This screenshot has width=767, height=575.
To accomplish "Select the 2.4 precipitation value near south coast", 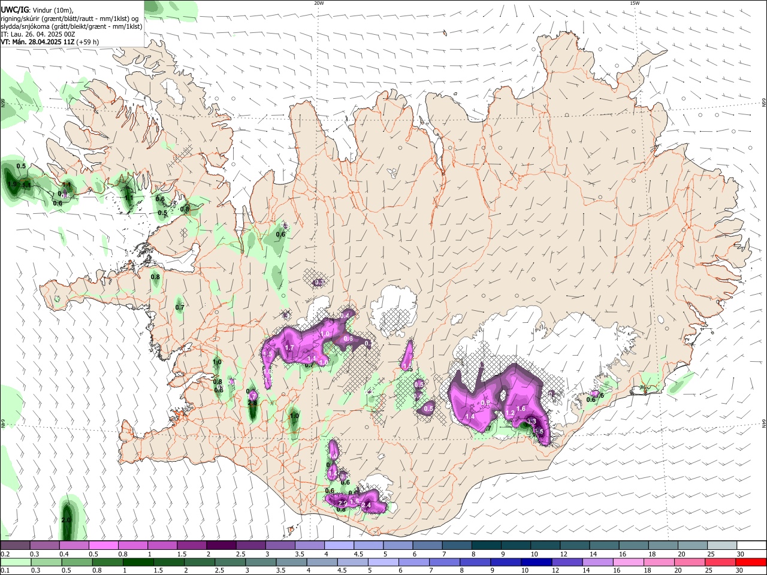I will point(367,505).
